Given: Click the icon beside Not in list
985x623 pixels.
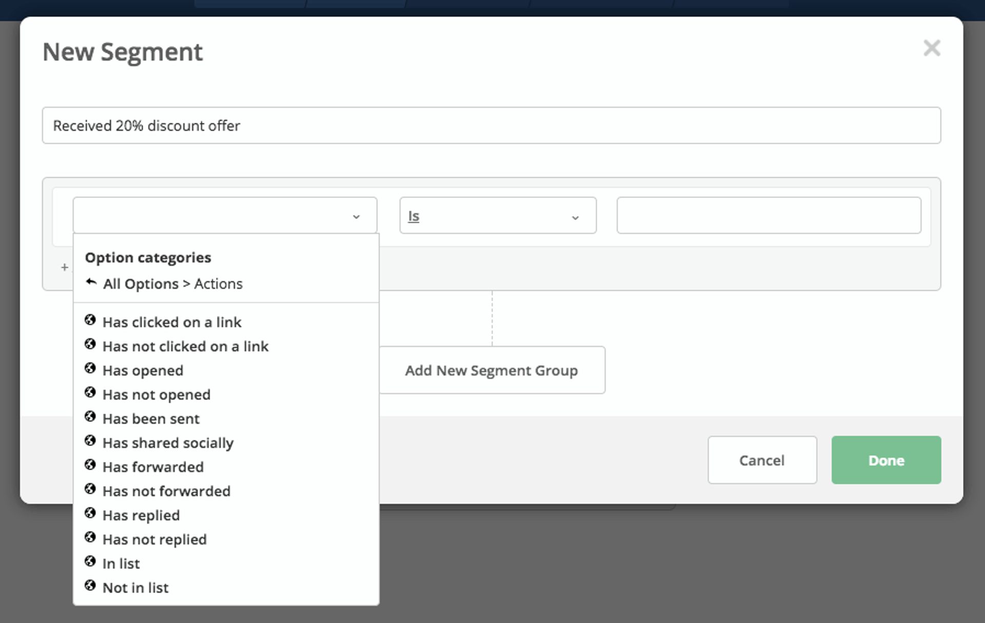Looking at the screenshot, I should point(91,586).
